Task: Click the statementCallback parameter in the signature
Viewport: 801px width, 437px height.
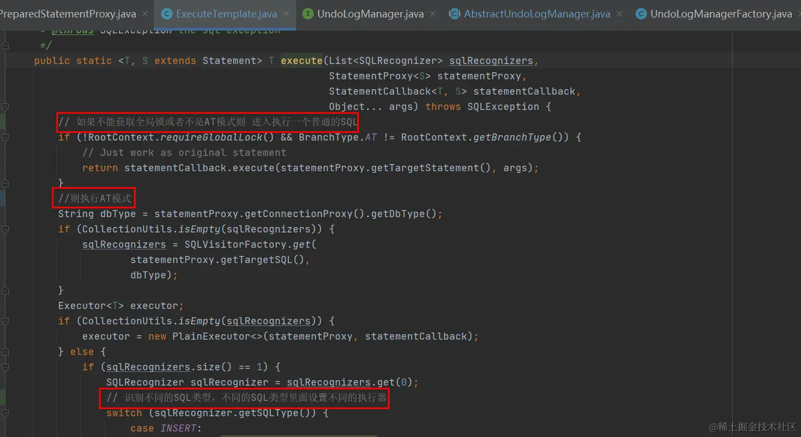Action: (524, 91)
